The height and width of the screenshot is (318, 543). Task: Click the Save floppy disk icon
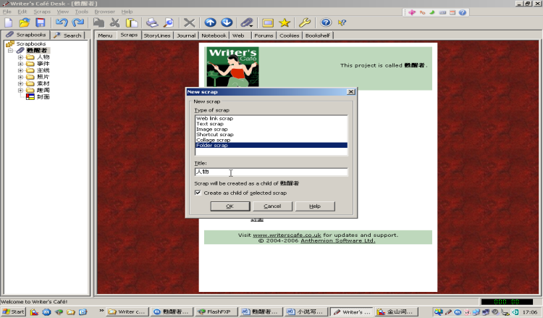[x=41, y=23]
